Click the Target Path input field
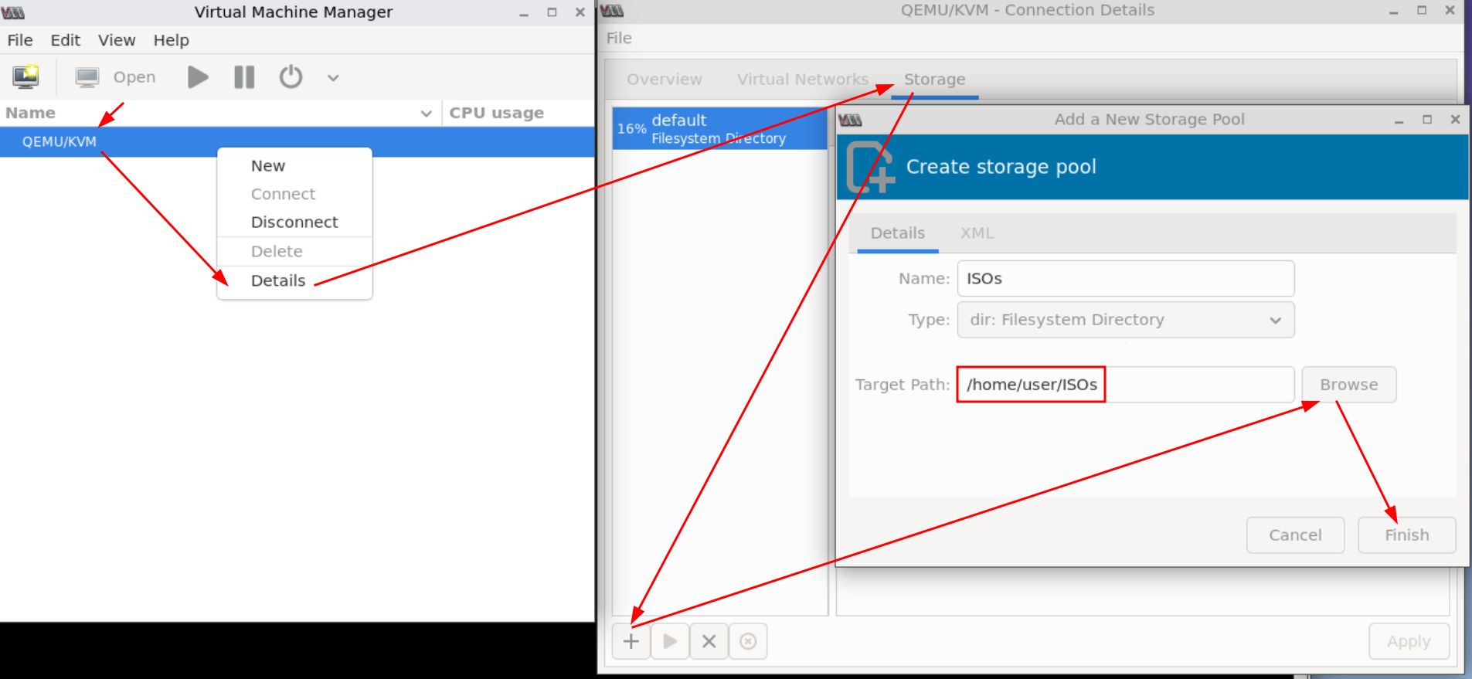Screen dimensions: 1472x679 pos(1126,385)
